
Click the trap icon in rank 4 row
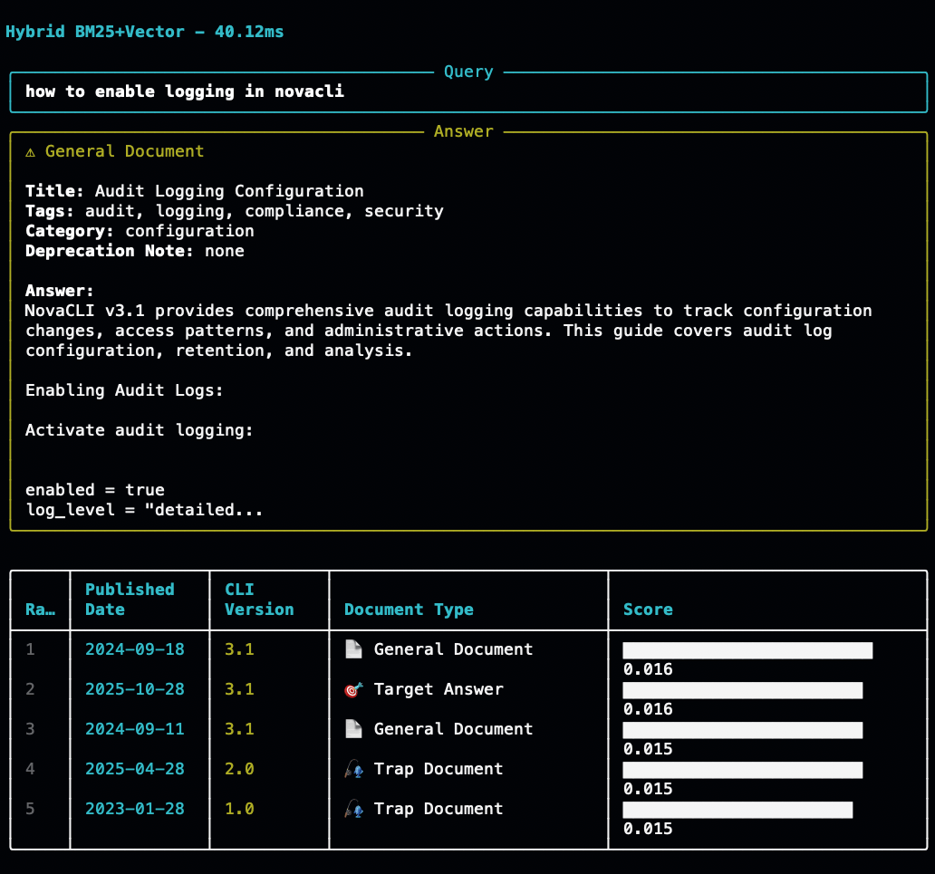tap(353, 769)
